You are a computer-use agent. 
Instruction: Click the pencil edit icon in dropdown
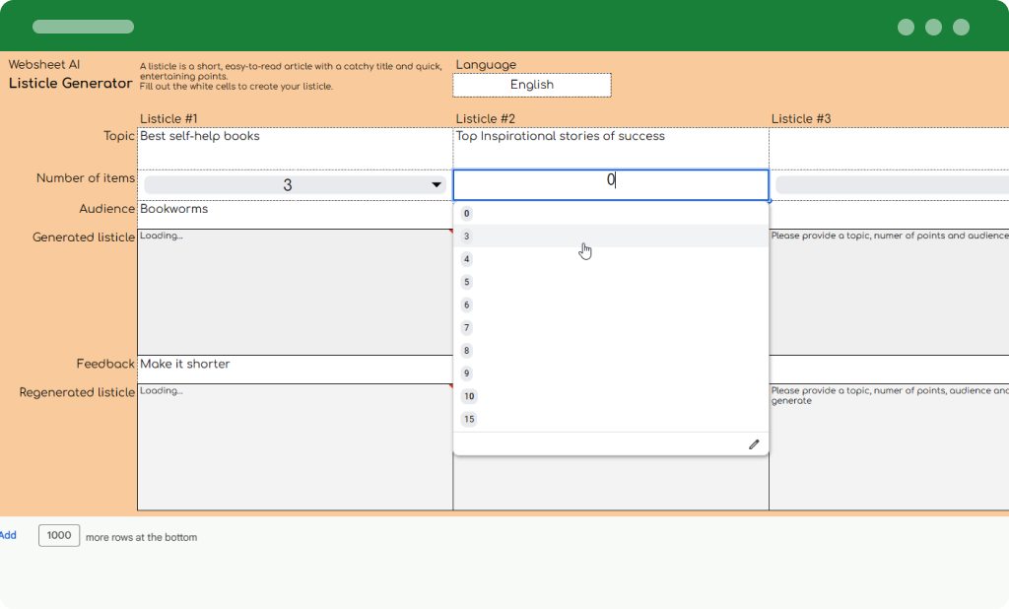754,444
